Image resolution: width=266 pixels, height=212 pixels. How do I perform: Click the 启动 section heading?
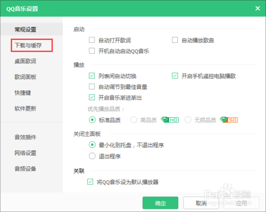(79, 29)
